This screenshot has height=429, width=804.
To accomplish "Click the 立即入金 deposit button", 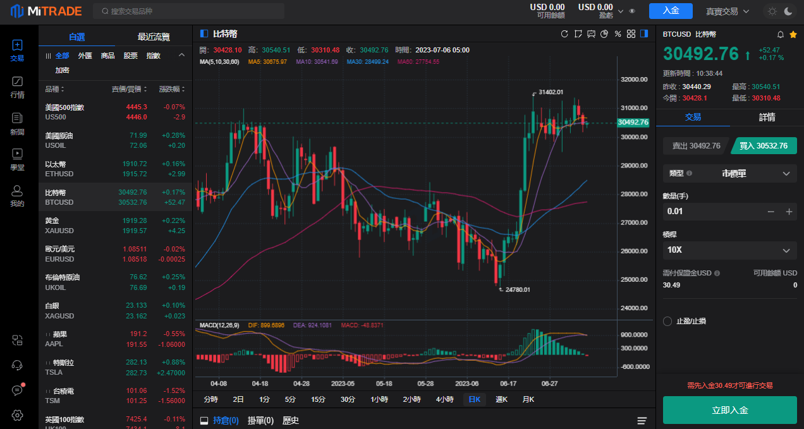I will [729, 410].
